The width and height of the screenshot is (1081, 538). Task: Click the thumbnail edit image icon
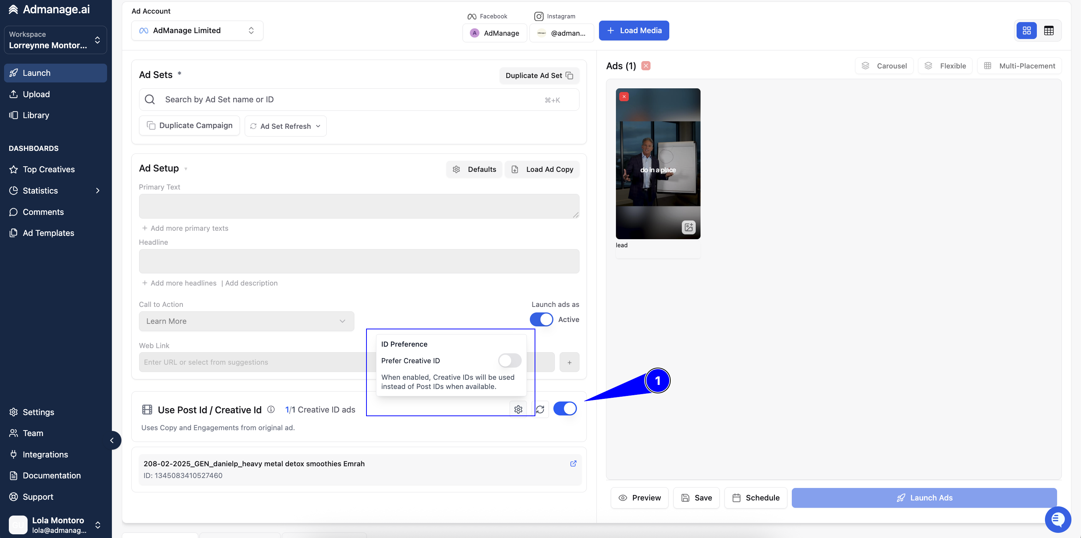[x=688, y=227]
